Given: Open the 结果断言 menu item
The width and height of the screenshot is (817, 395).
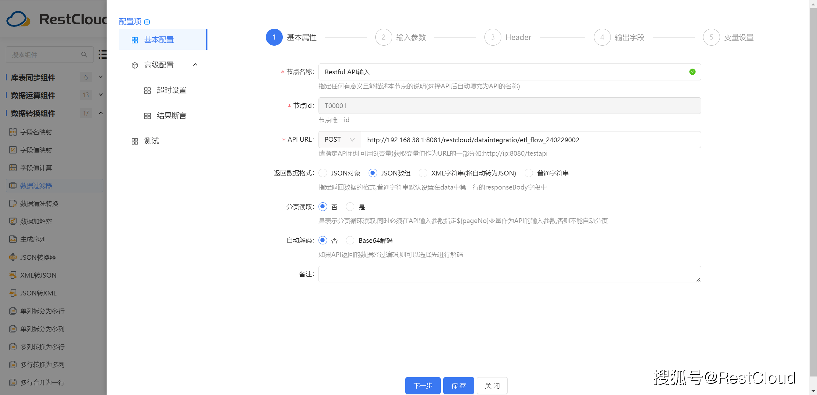Looking at the screenshot, I should (x=163, y=116).
